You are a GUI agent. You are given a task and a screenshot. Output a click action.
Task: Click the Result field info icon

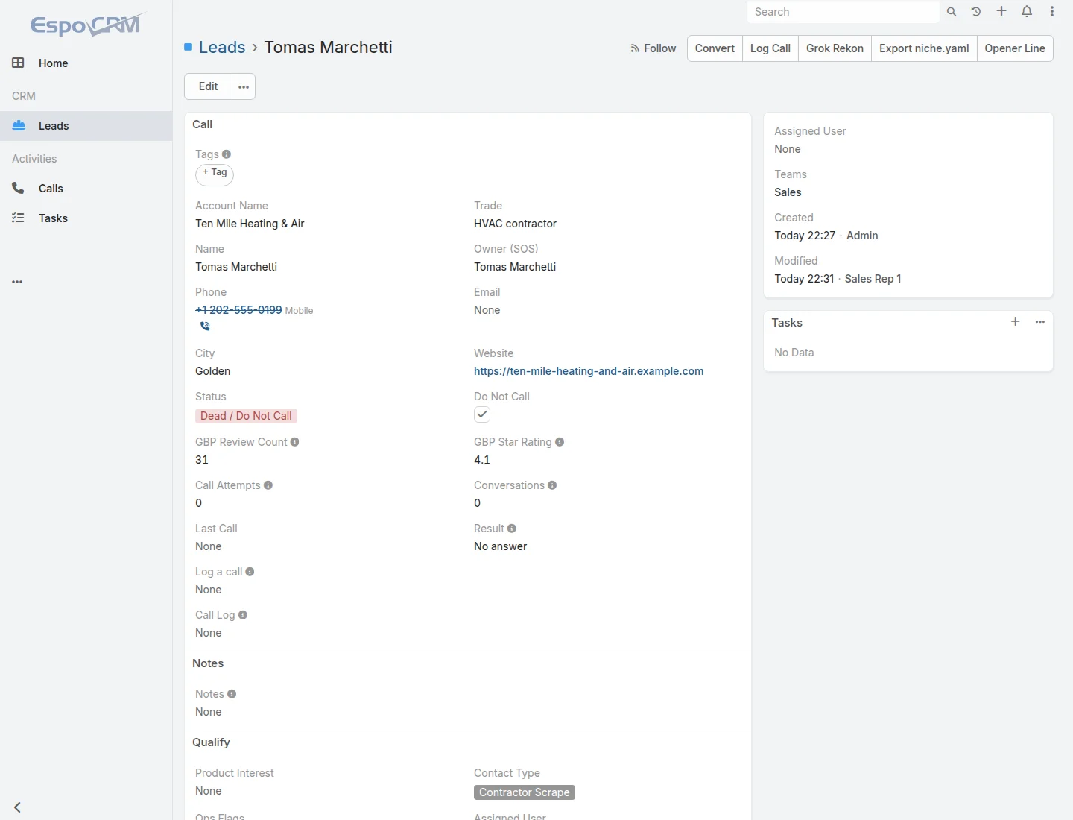pos(512,529)
